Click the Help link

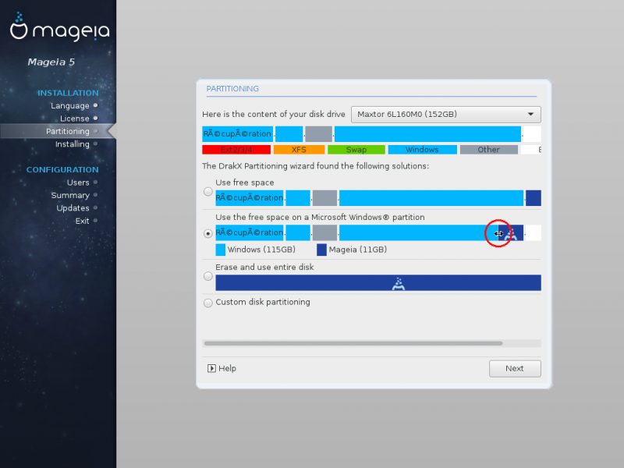coord(227,368)
